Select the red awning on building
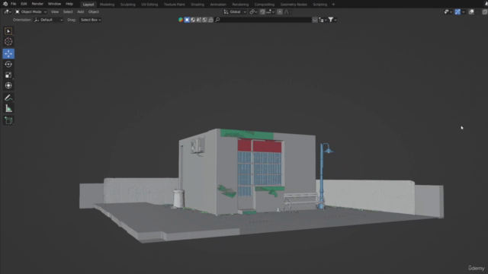The height and width of the screenshot is (274, 488). [x=260, y=145]
